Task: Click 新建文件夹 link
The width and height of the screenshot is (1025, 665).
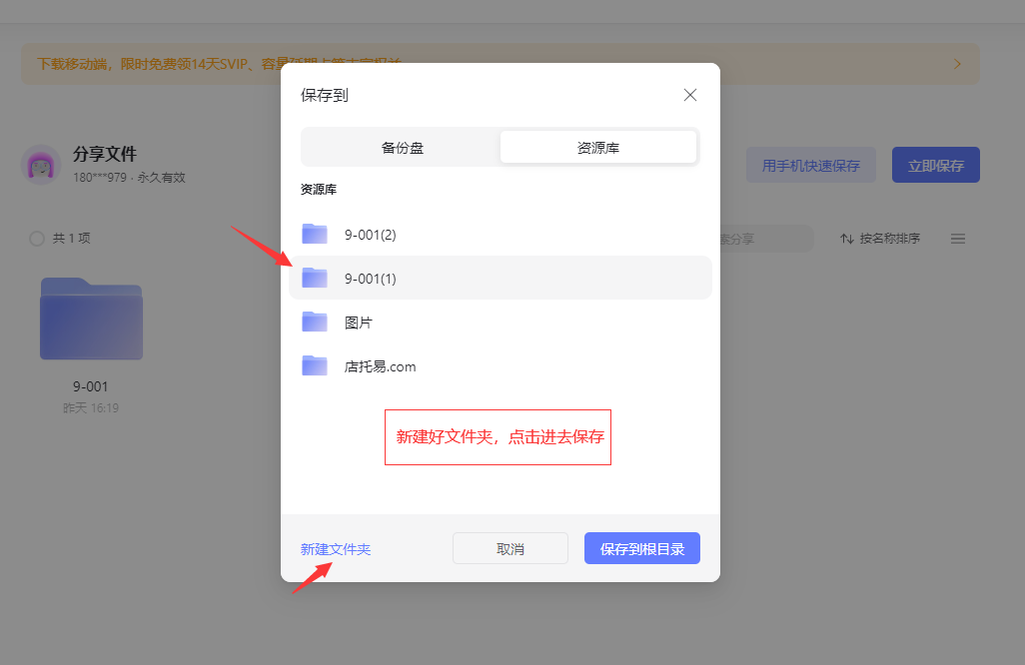Action: 336,549
